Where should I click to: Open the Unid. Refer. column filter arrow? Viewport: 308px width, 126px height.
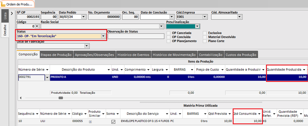point(274,114)
